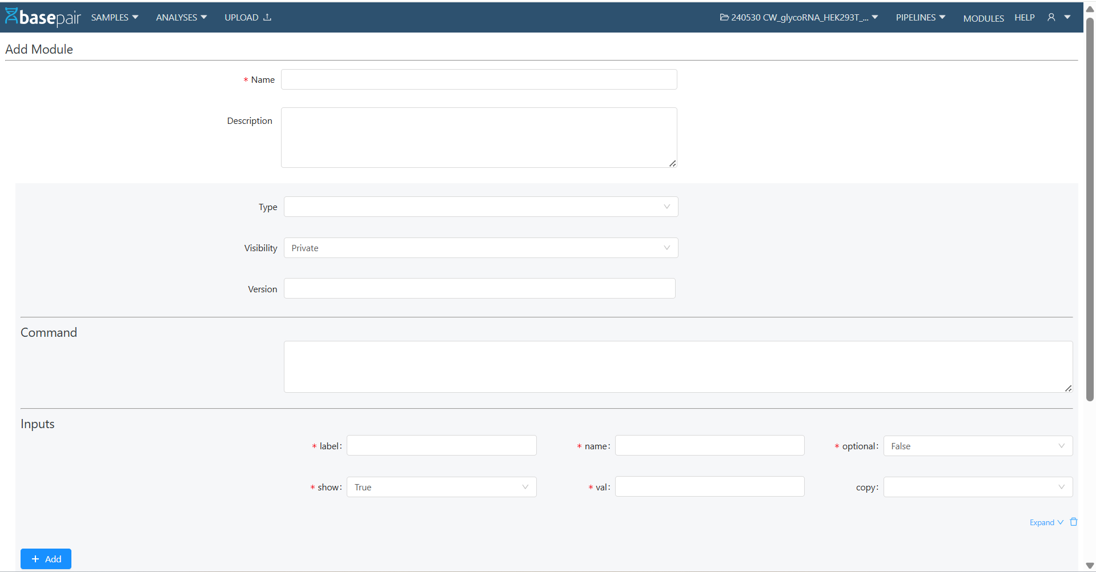Open the HELP menu item

(1024, 17)
